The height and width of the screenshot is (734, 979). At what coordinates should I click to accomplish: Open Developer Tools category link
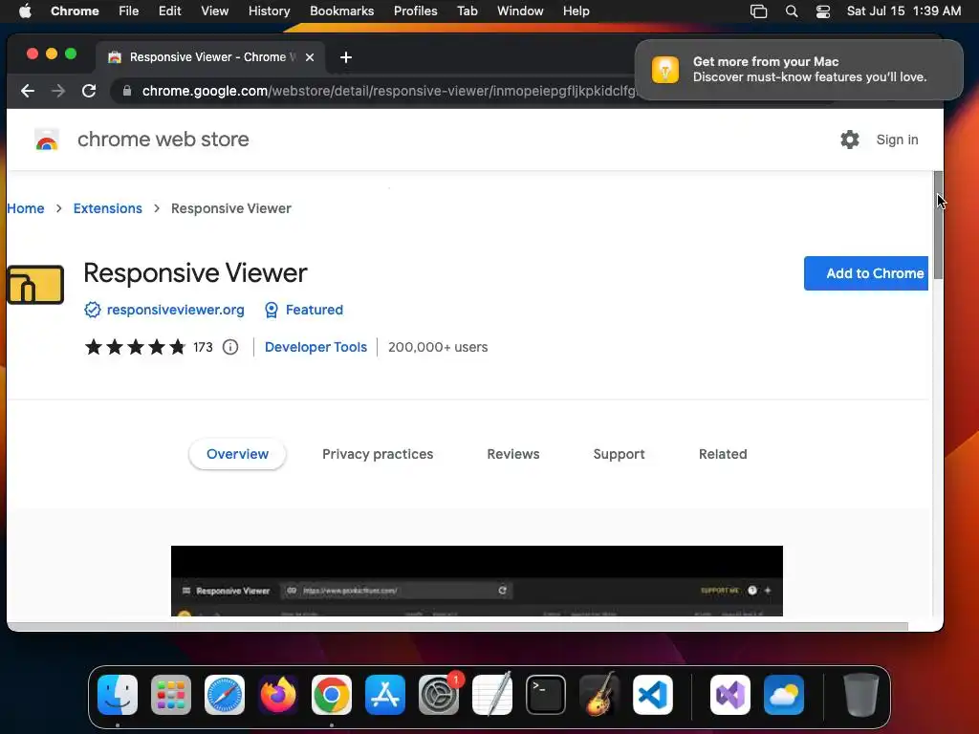(x=315, y=347)
